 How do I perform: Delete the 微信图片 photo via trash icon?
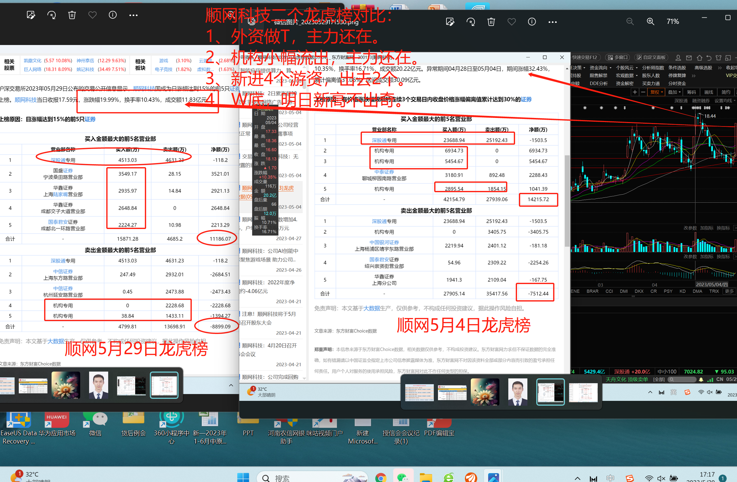(x=491, y=22)
